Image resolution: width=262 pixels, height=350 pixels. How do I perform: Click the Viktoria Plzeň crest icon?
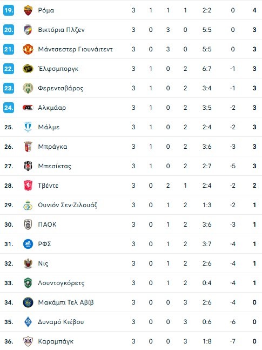pyautogui.click(x=28, y=30)
